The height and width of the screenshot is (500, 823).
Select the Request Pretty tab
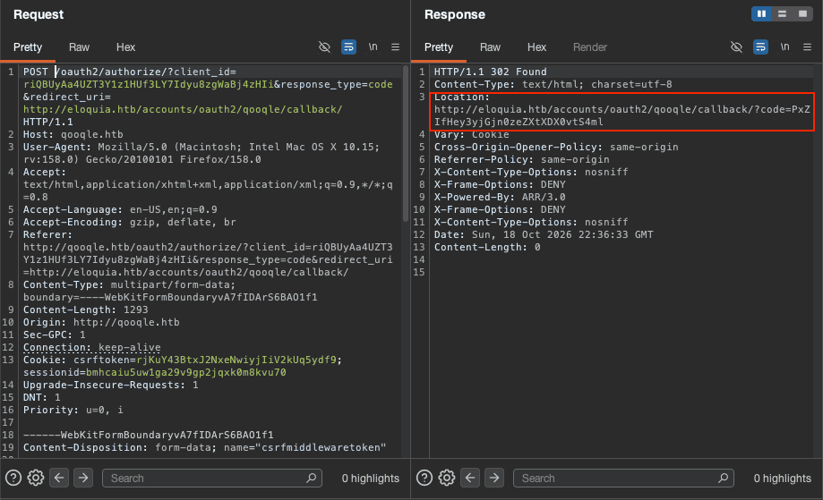(x=28, y=47)
